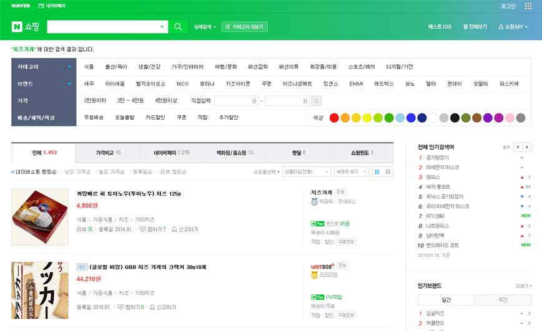Click the 프리미엄 seller medal icon
Screen dimensions: 542x331
pos(314,275)
